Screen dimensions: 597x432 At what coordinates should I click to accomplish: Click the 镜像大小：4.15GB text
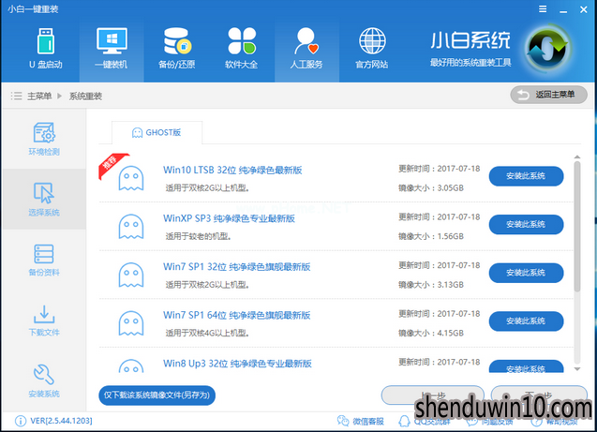(431, 333)
